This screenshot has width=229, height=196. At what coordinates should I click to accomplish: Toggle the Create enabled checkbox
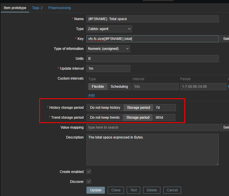click(x=89, y=172)
